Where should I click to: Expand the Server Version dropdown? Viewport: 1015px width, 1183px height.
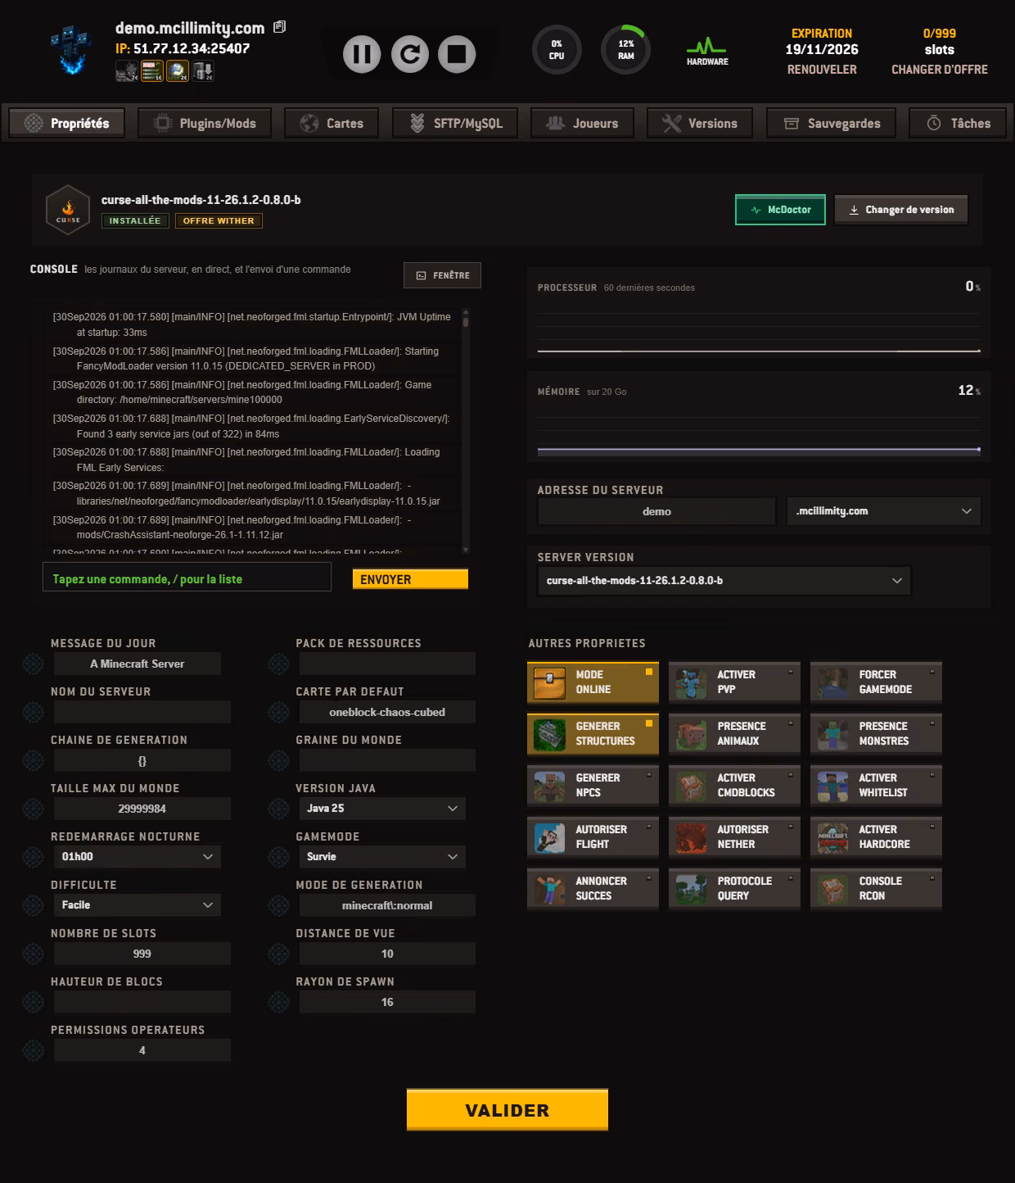(x=724, y=581)
